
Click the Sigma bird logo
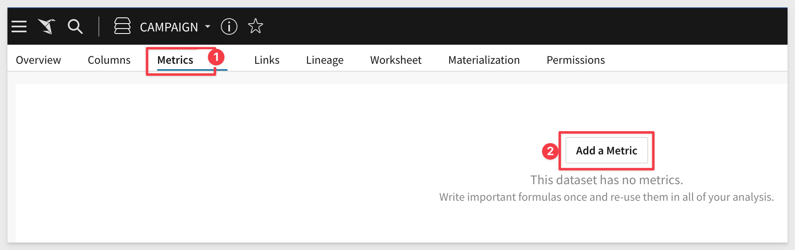click(x=47, y=26)
